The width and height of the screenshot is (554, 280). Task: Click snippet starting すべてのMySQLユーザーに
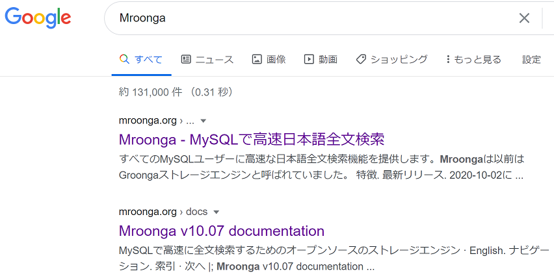tap(321, 167)
